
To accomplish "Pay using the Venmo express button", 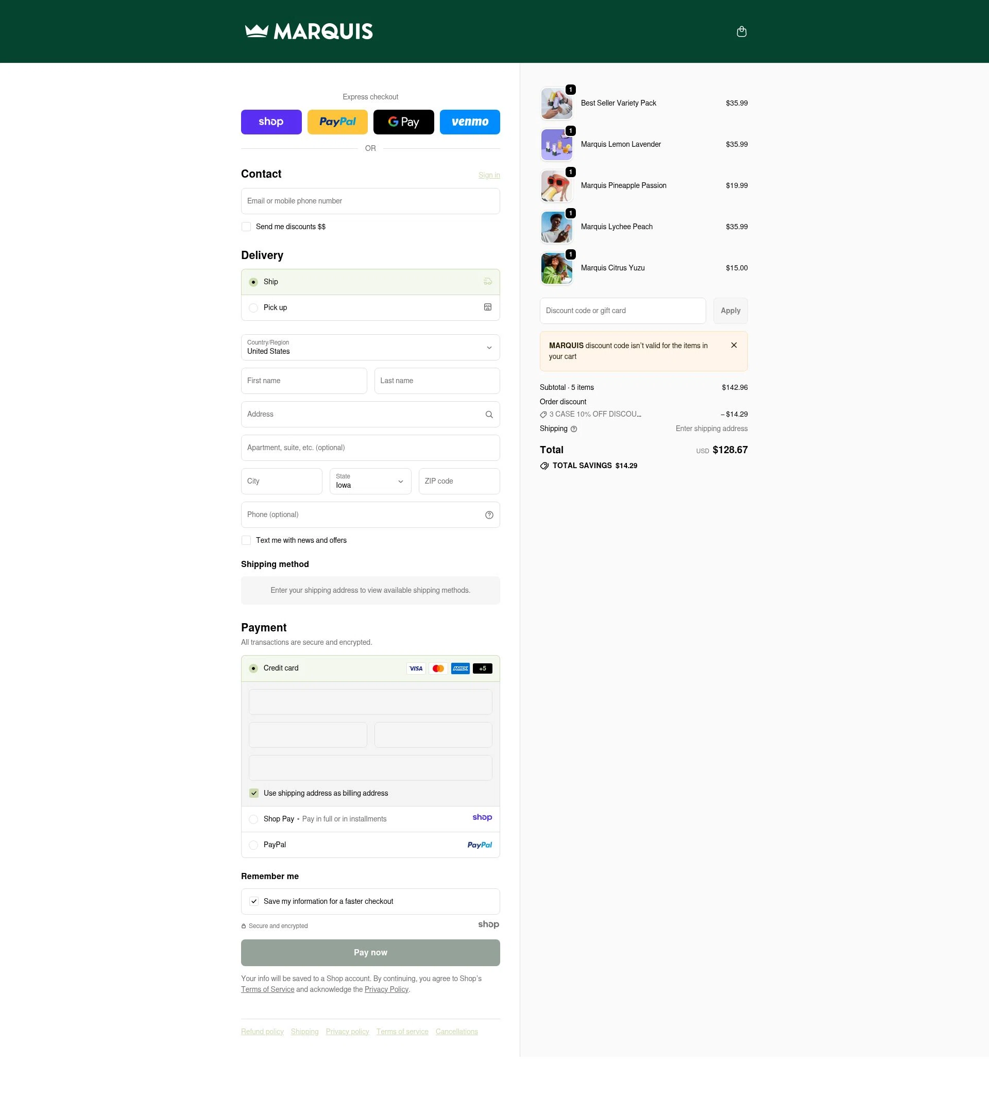I will [x=469, y=122].
